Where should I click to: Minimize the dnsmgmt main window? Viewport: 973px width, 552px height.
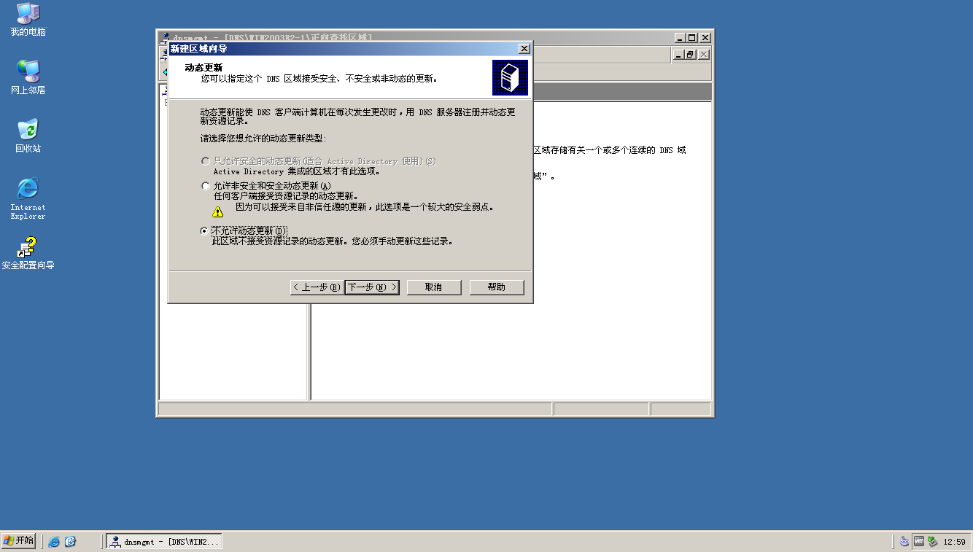(x=681, y=37)
